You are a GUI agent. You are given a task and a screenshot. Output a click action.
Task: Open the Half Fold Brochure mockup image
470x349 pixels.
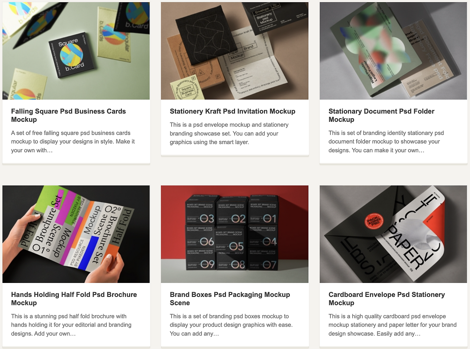[76, 234]
